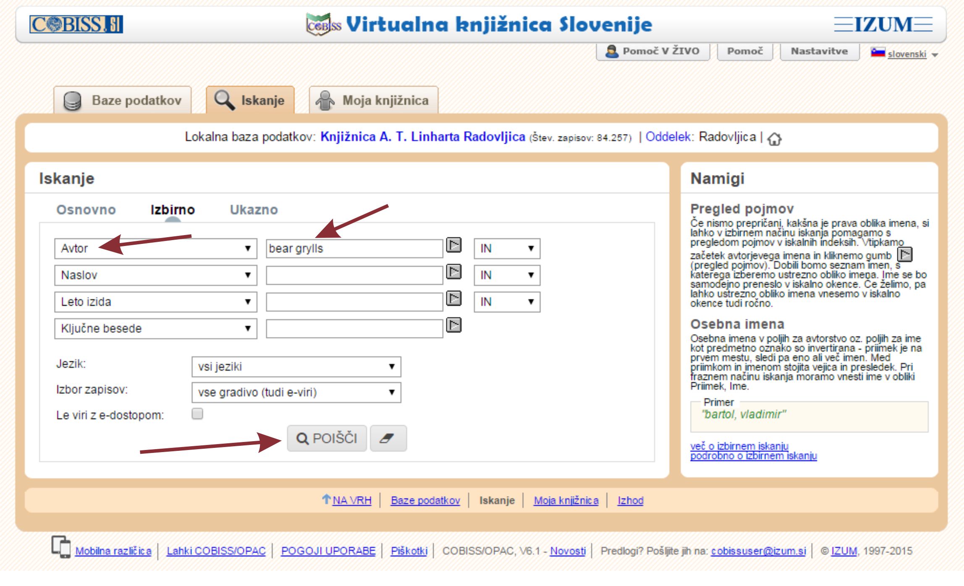Open the Knjižnica A. T. Linharta Radovljica link
This screenshot has width=964, height=586.
click(423, 137)
